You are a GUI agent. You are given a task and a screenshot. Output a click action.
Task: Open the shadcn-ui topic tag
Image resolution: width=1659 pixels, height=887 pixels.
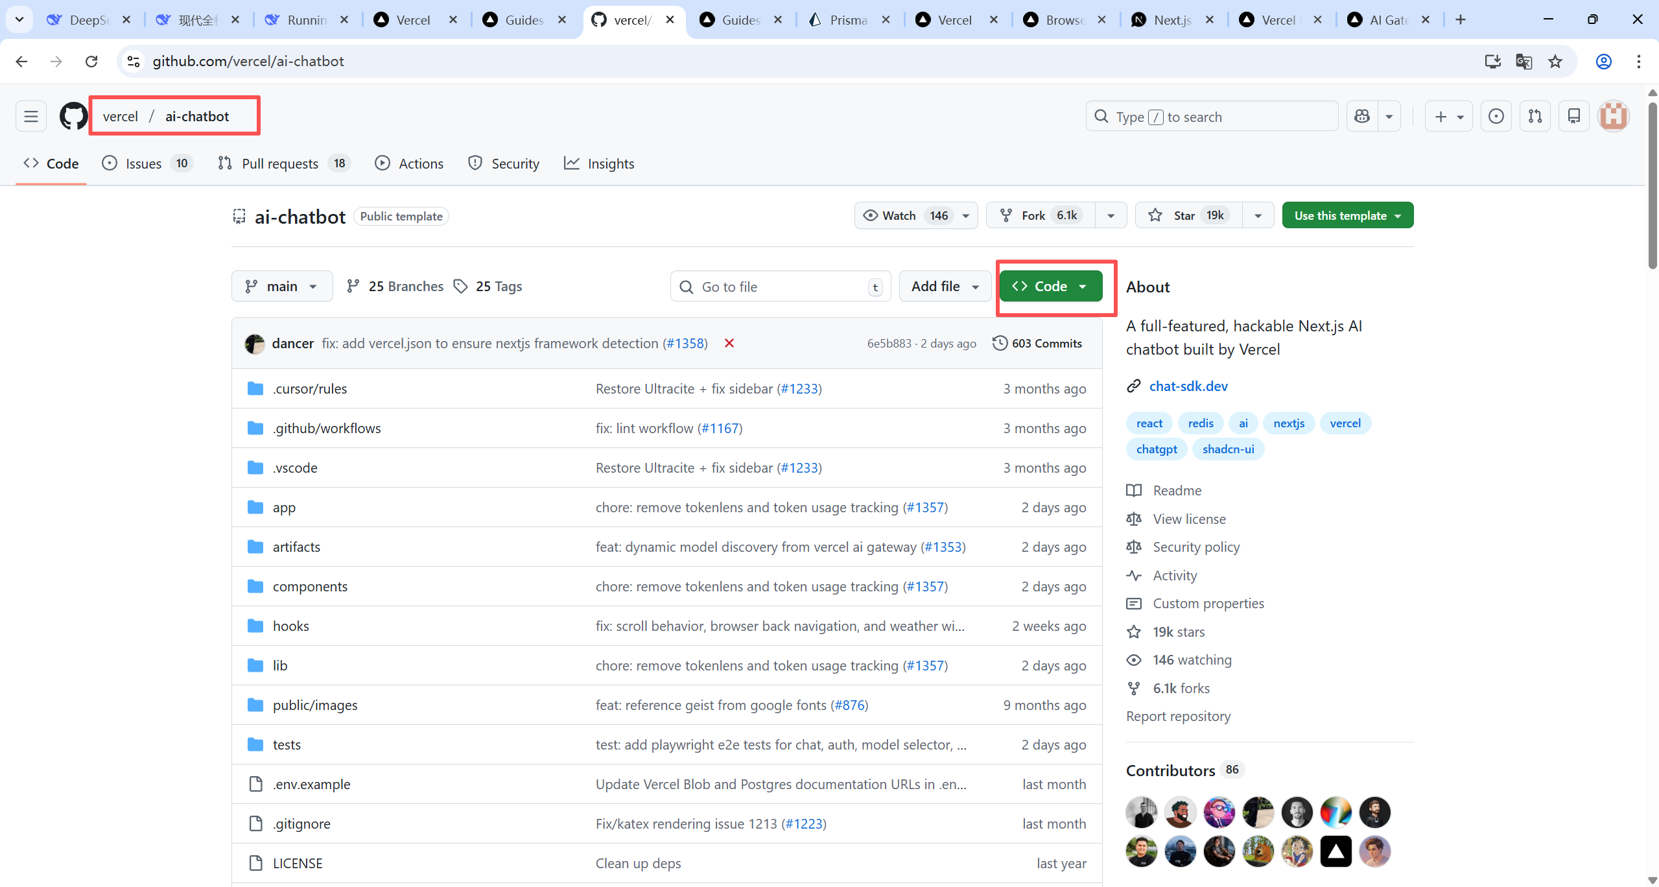1228,449
